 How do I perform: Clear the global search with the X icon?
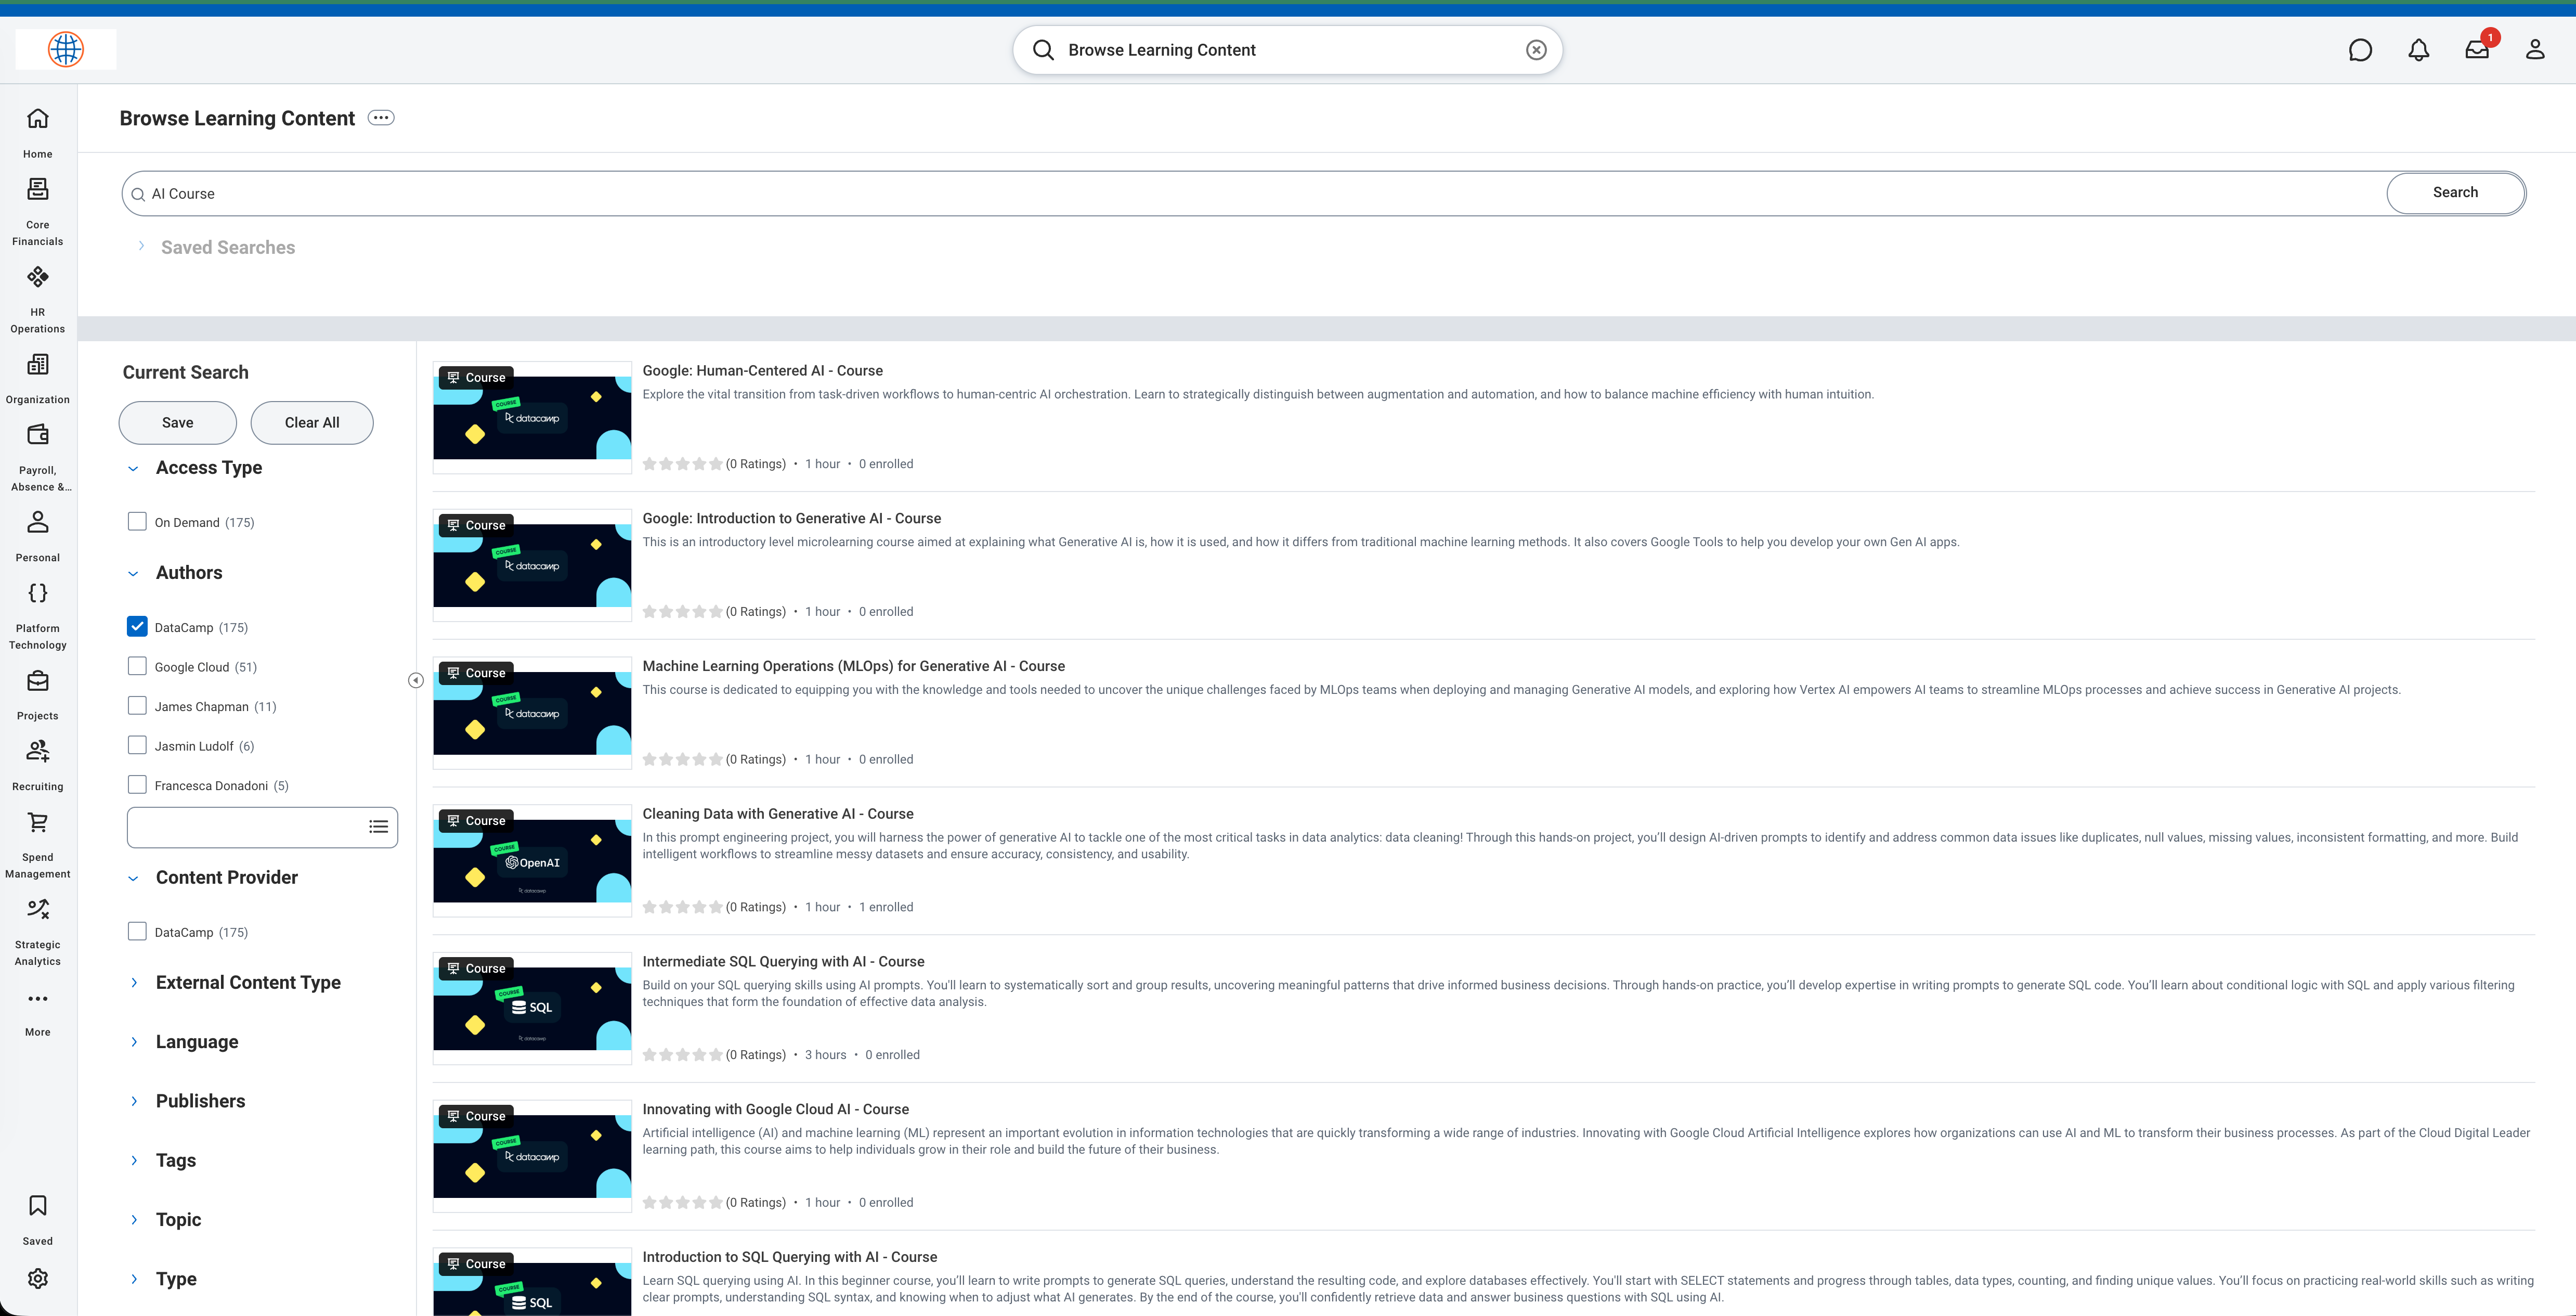[x=1536, y=50]
